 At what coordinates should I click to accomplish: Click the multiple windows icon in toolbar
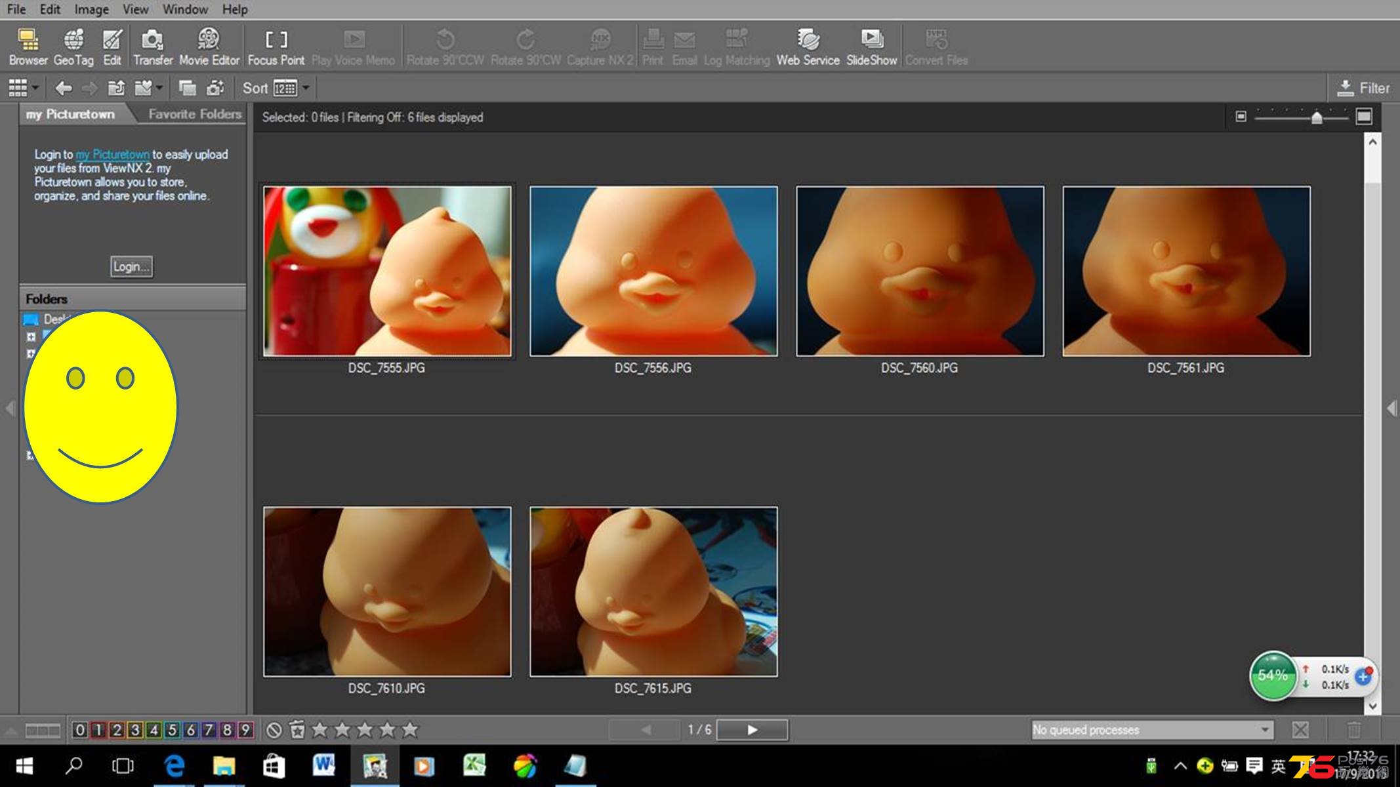pos(187,88)
